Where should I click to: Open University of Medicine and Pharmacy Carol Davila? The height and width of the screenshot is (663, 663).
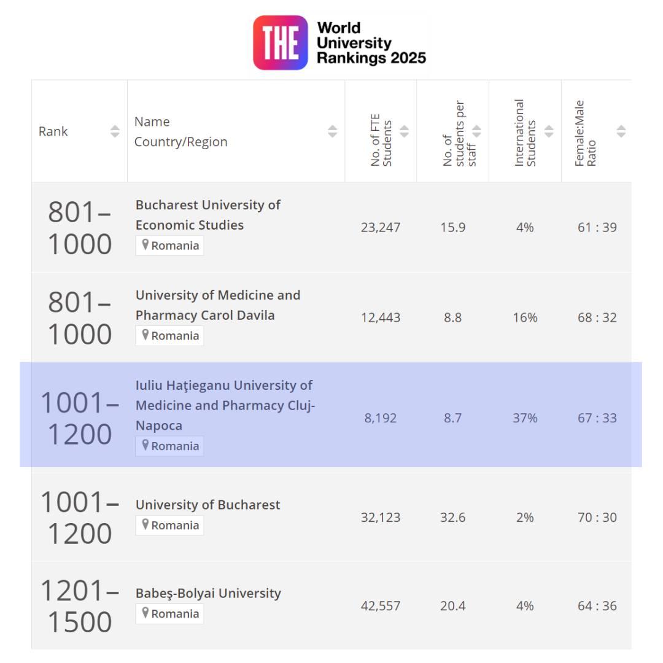click(x=218, y=305)
